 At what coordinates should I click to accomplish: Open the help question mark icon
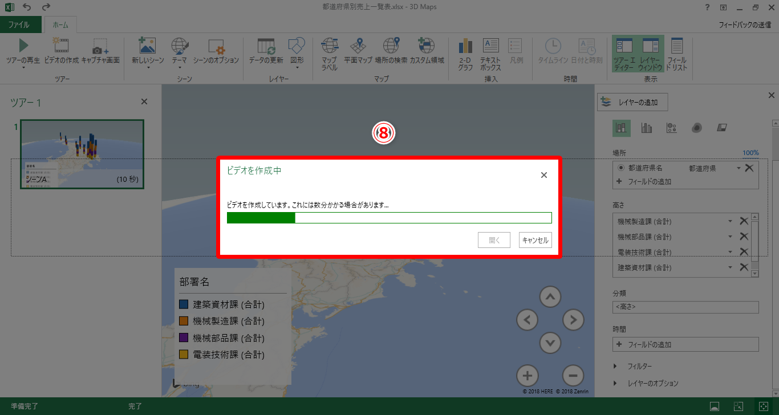coord(707,7)
